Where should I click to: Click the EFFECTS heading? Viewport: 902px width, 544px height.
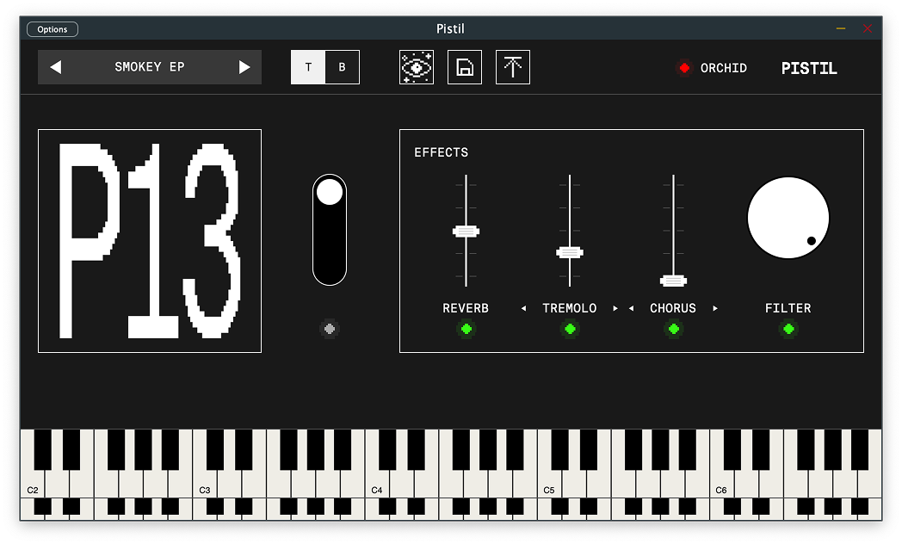442,152
